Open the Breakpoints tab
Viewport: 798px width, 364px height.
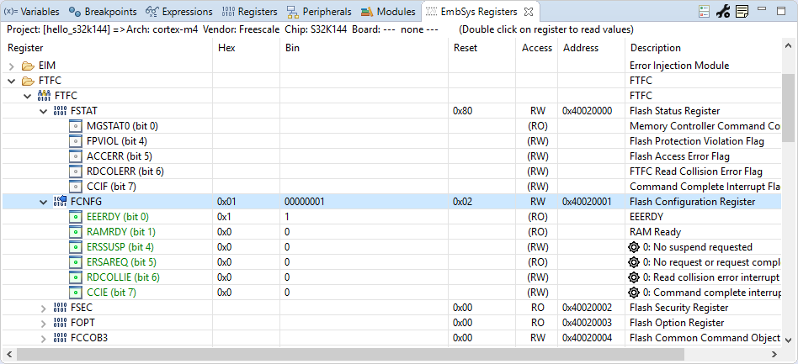click(x=103, y=11)
